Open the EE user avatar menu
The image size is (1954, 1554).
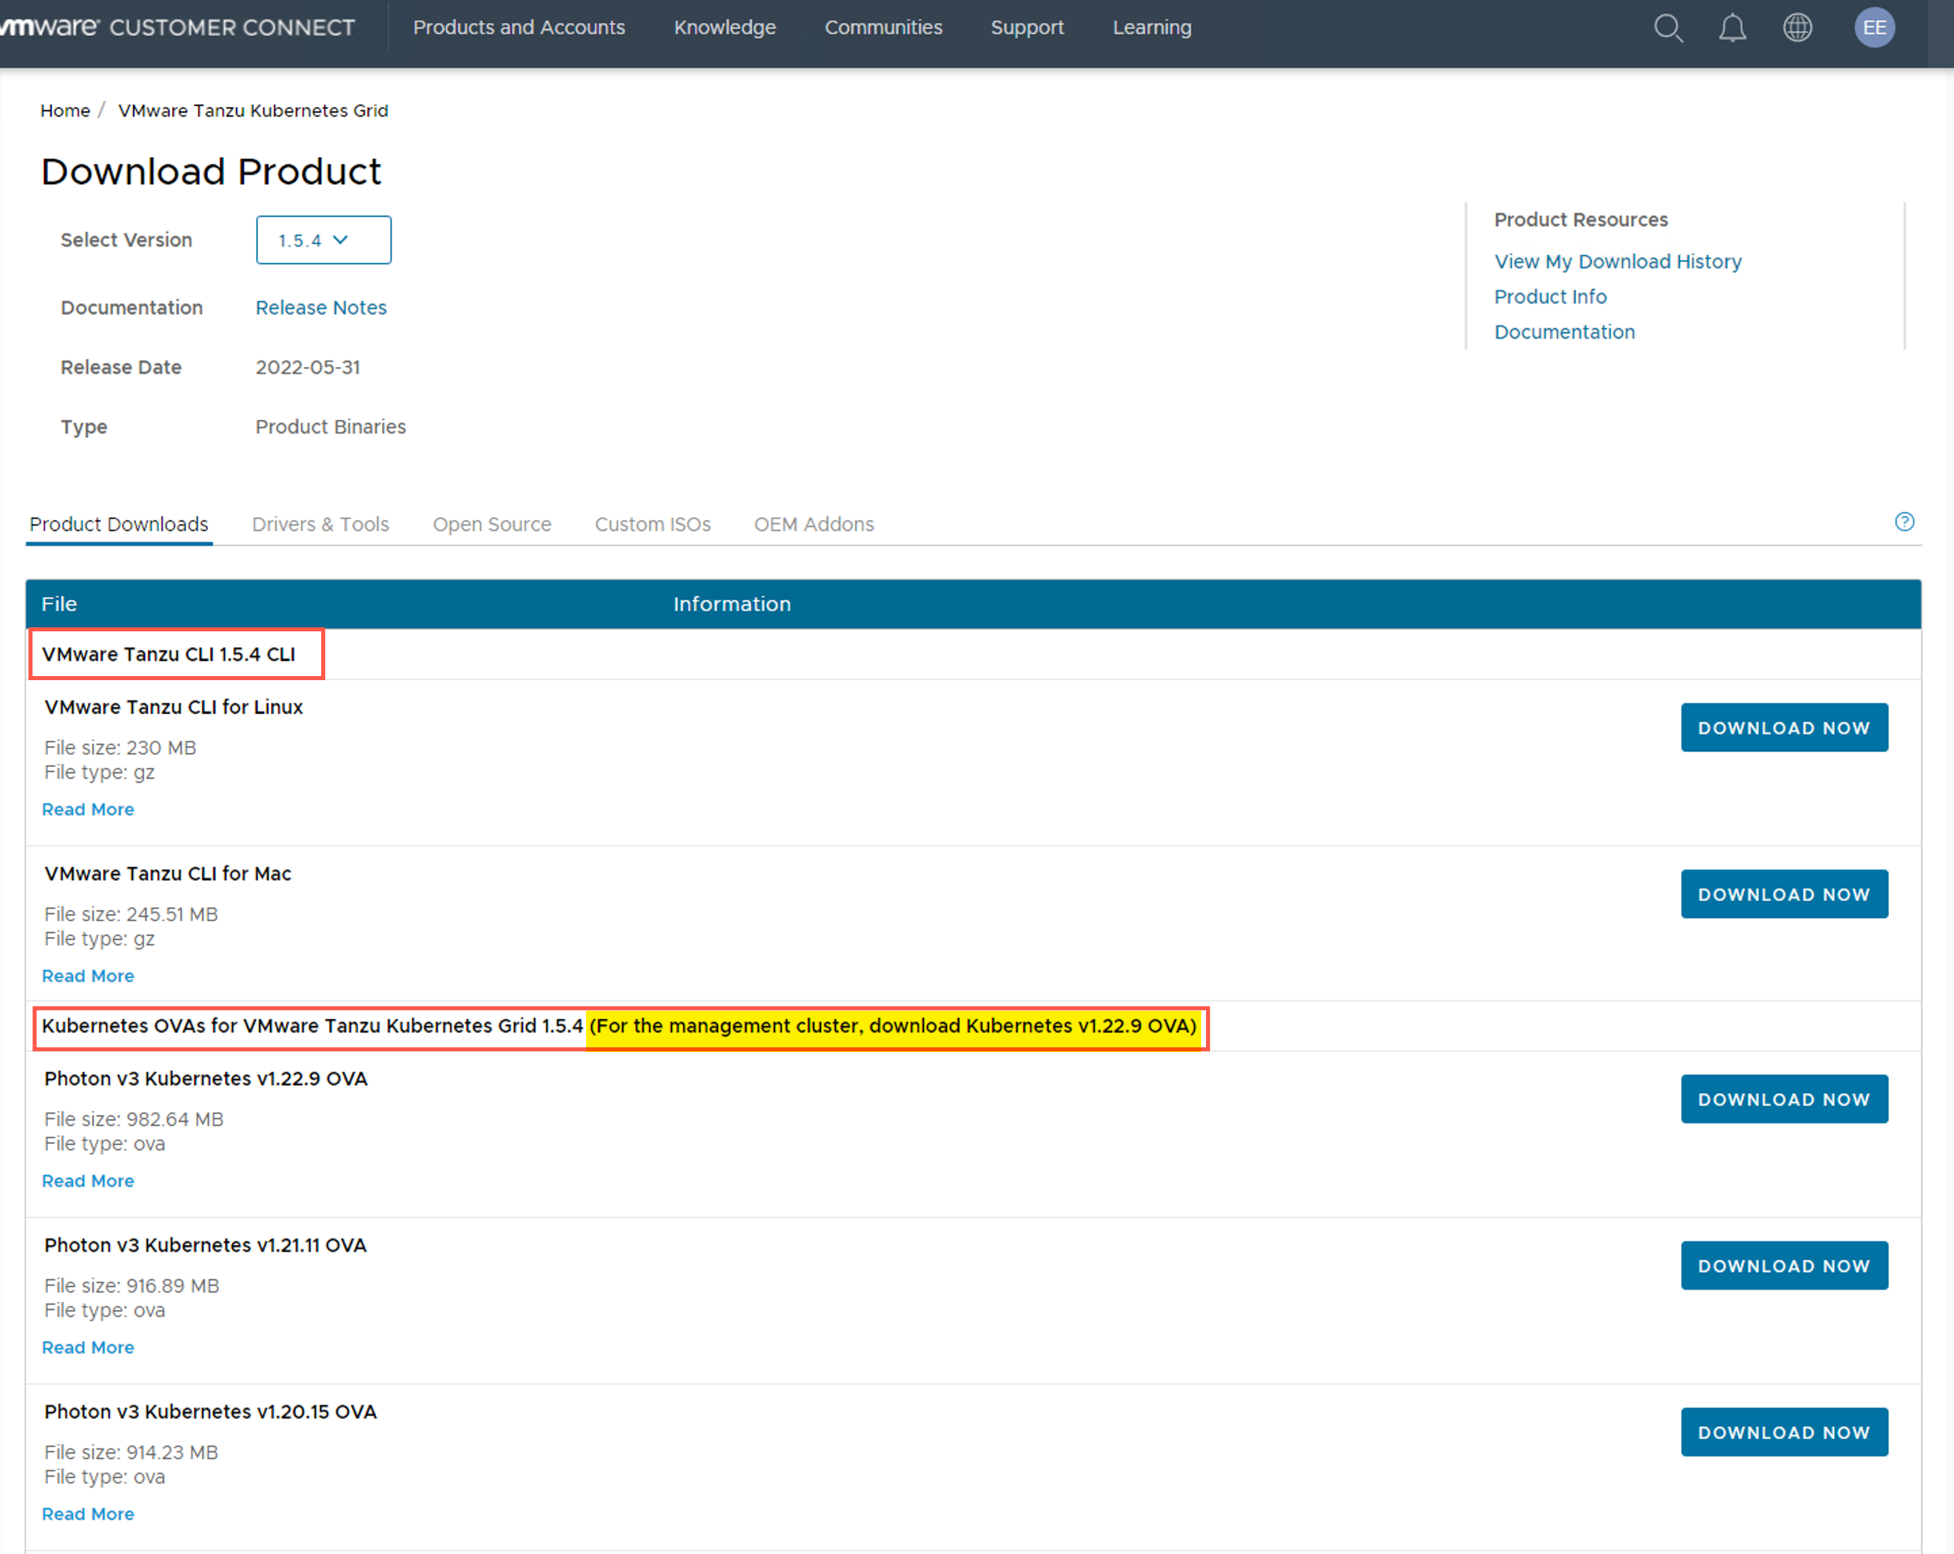pos(1874,28)
